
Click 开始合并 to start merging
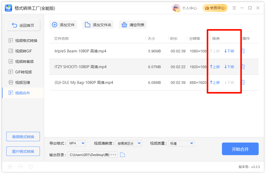240,149
